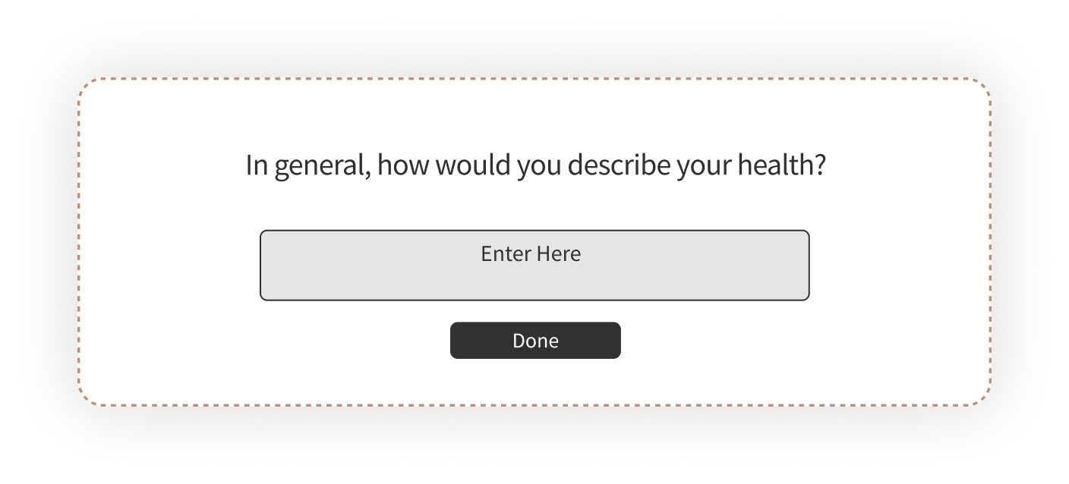Click inside the gray answer field
The image size is (1069, 484).
coord(535,265)
